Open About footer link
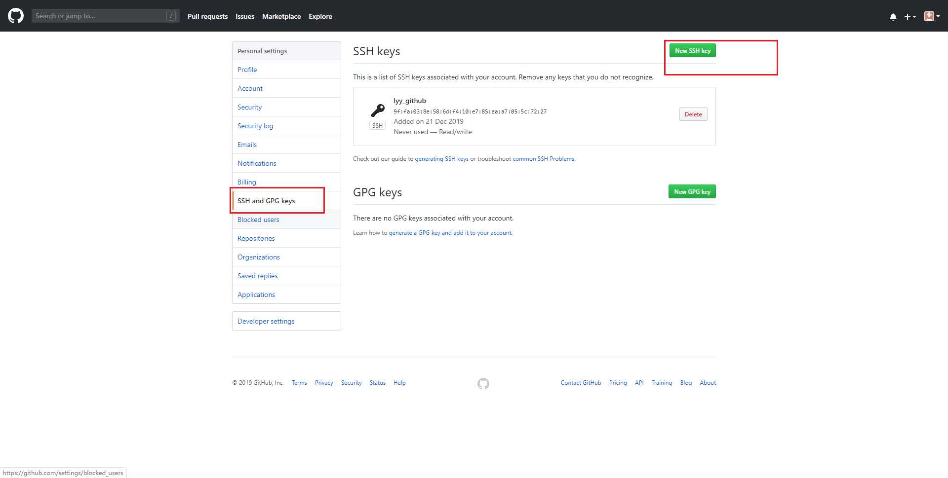This screenshot has height=478, width=948. [x=708, y=383]
